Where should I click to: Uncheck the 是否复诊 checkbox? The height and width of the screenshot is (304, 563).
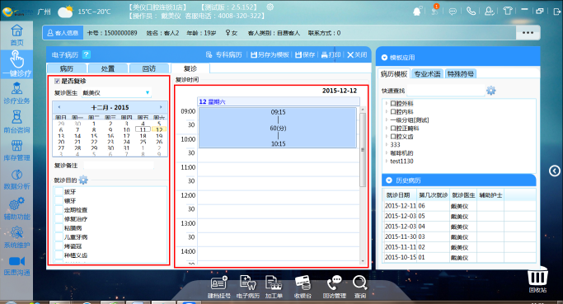click(x=57, y=81)
